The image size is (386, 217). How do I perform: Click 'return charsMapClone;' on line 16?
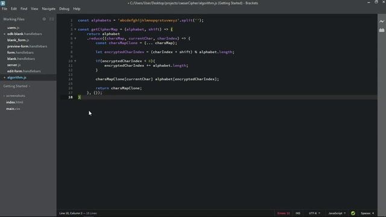tap(119, 88)
